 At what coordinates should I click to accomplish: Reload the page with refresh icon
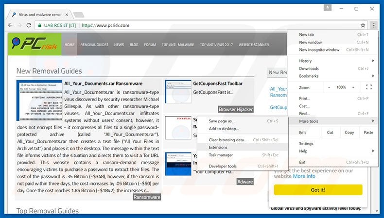29,25
